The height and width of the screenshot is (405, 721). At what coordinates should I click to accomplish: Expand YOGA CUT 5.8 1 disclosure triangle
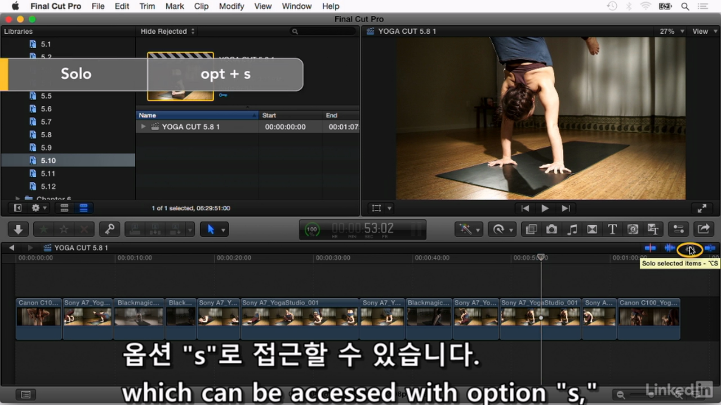click(144, 127)
